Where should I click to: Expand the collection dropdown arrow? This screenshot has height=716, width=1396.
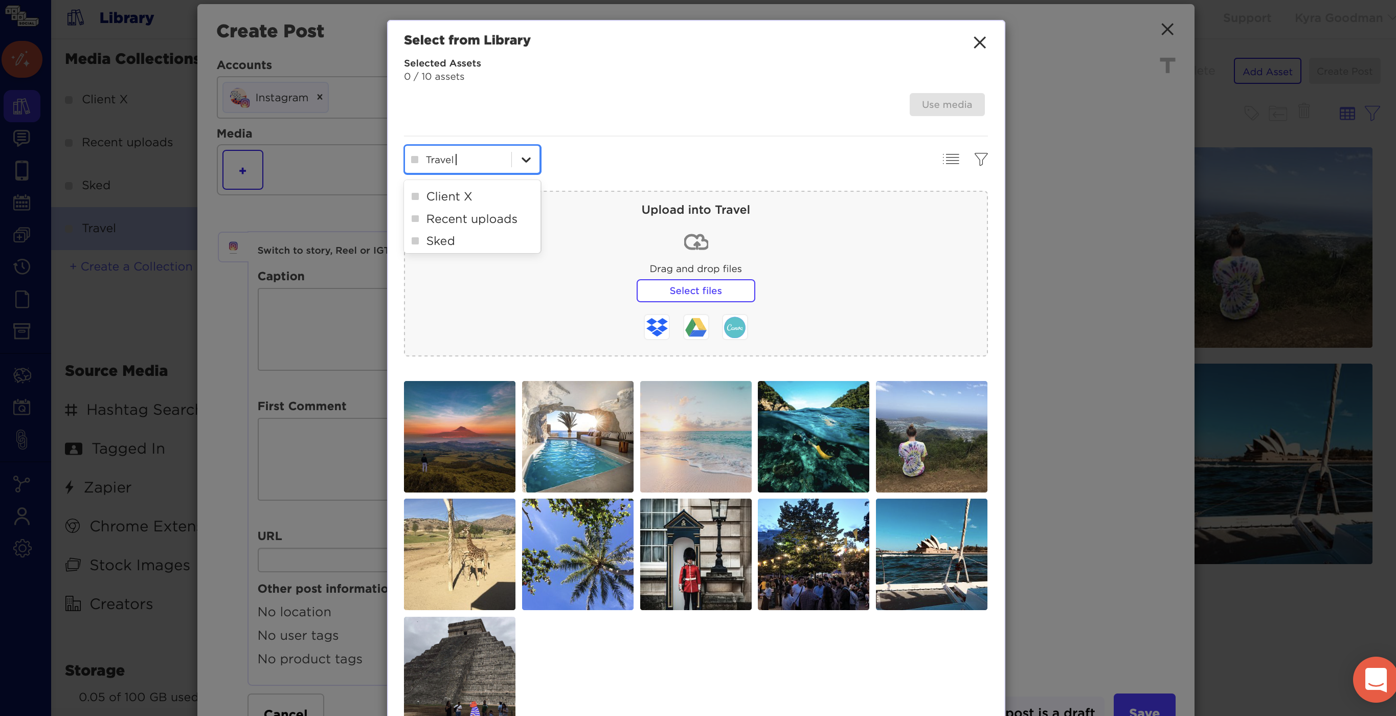tap(526, 160)
